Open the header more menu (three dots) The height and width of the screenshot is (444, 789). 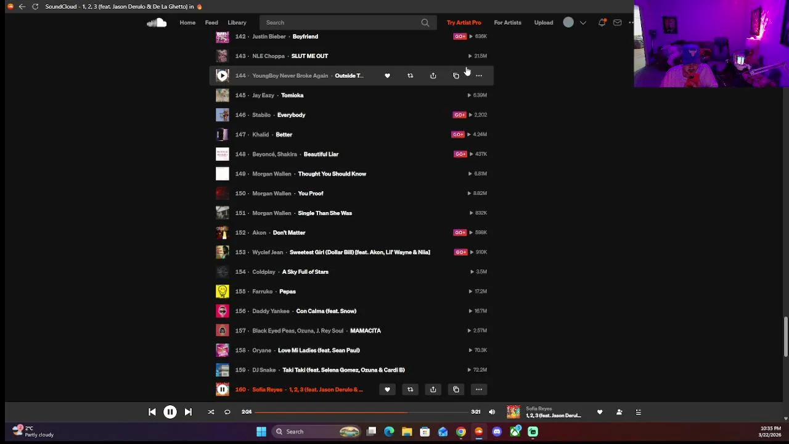[631, 23]
